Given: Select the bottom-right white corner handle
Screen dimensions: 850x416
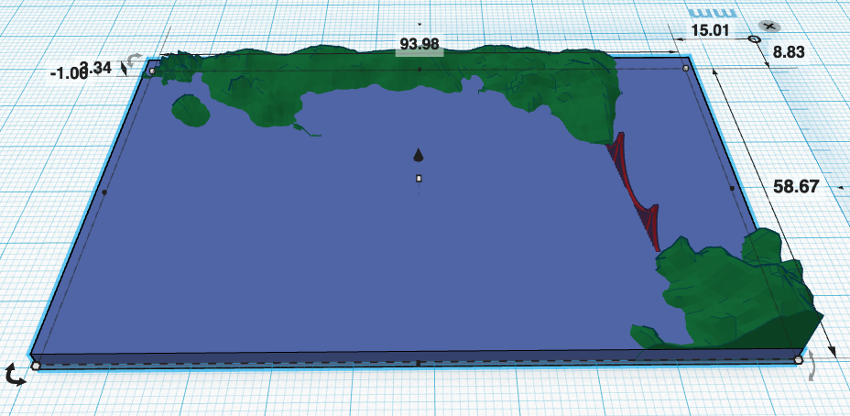Looking at the screenshot, I should [x=799, y=360].
